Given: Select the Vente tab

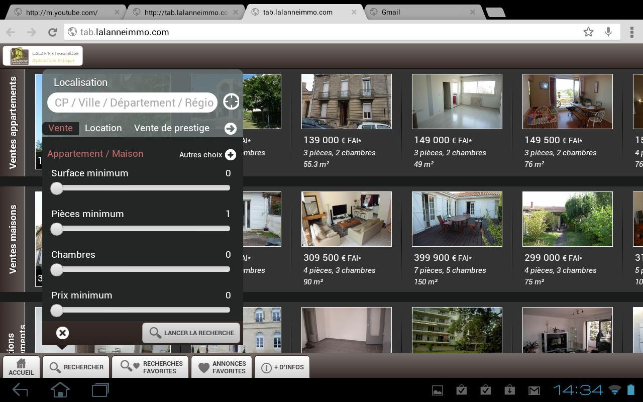Looking at the screenshot, I should [x=60, y=128].
